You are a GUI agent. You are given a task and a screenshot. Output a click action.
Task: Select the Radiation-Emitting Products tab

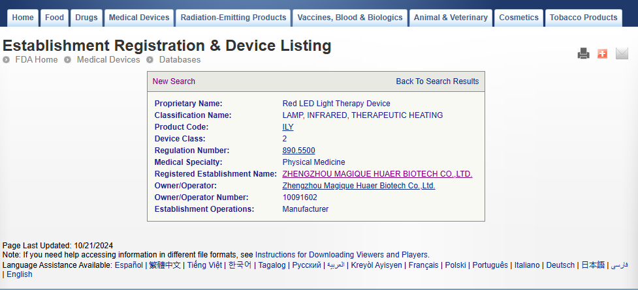(233, 18)
